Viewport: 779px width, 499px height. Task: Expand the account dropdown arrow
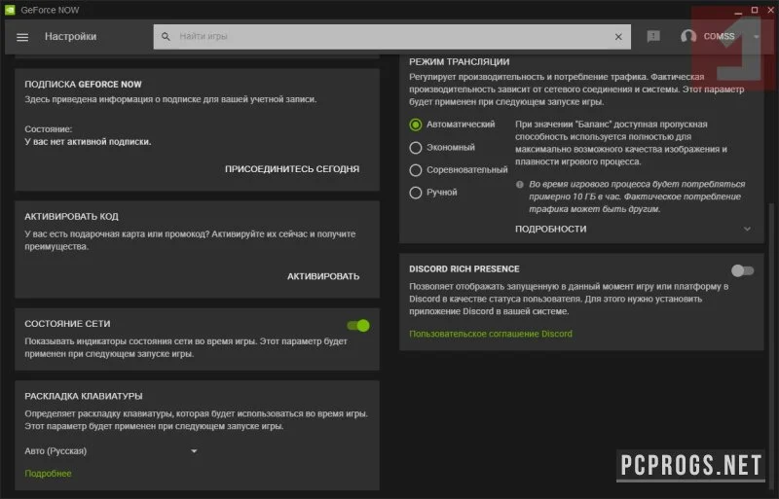757,37
